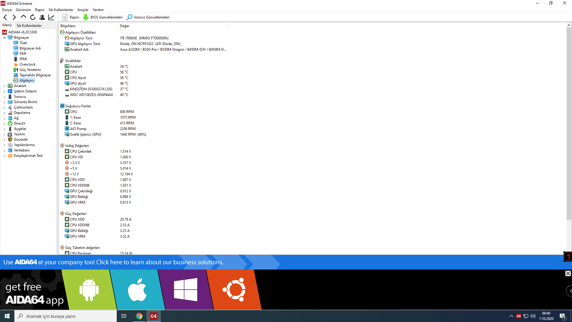The height and width of the screenshot is (322, 572).
Task: Open the Rapor menu
Action: [40, 10]
